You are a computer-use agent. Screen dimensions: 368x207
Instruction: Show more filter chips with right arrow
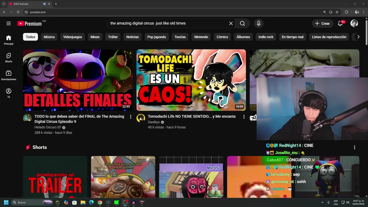358,37
